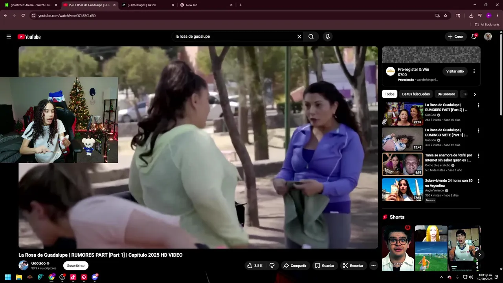Open more video actions ellipsis
The image size is (503, 283).
[373, 266]
